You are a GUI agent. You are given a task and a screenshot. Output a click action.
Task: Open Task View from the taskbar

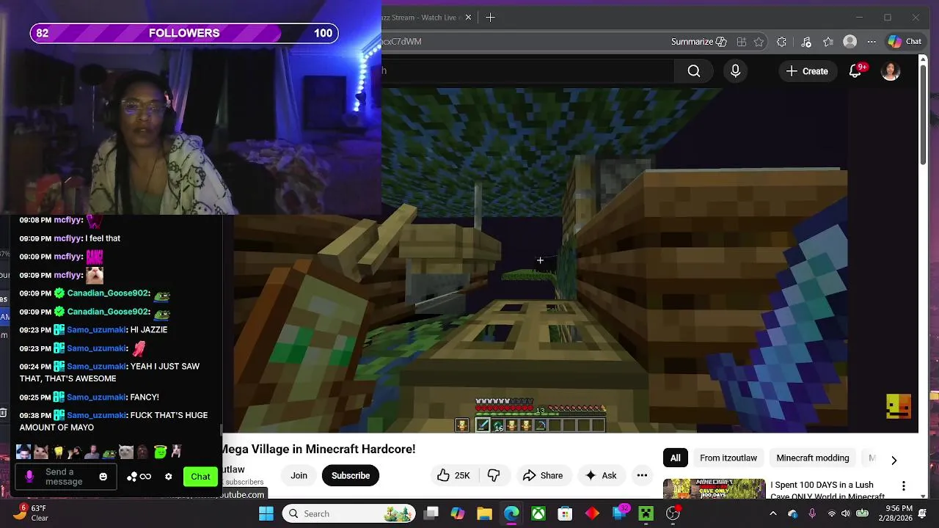point(431,513)
